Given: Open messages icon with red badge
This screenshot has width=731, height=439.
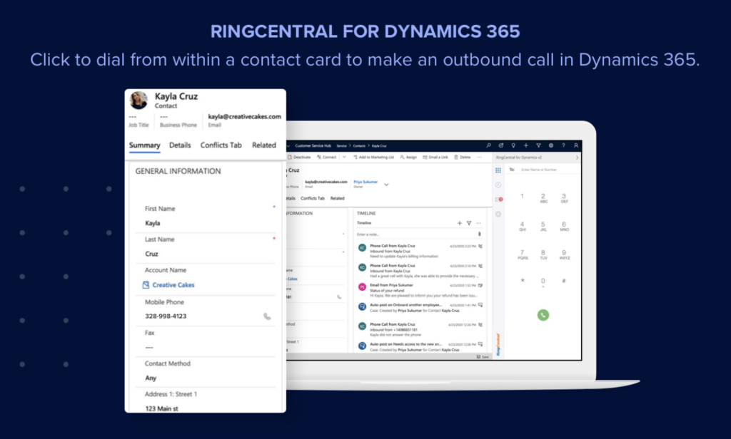Looking at the screenshot, I should pos(498,199).
